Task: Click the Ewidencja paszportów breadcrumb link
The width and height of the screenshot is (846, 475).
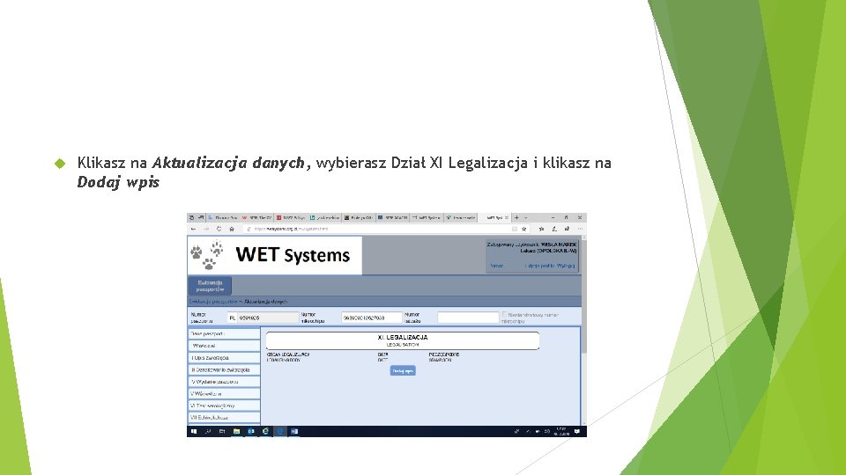Action: (x=213, y=302)
